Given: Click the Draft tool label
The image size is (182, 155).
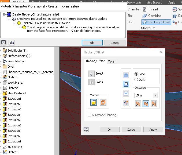Looking at the screenshot, I should coord(131,22).
